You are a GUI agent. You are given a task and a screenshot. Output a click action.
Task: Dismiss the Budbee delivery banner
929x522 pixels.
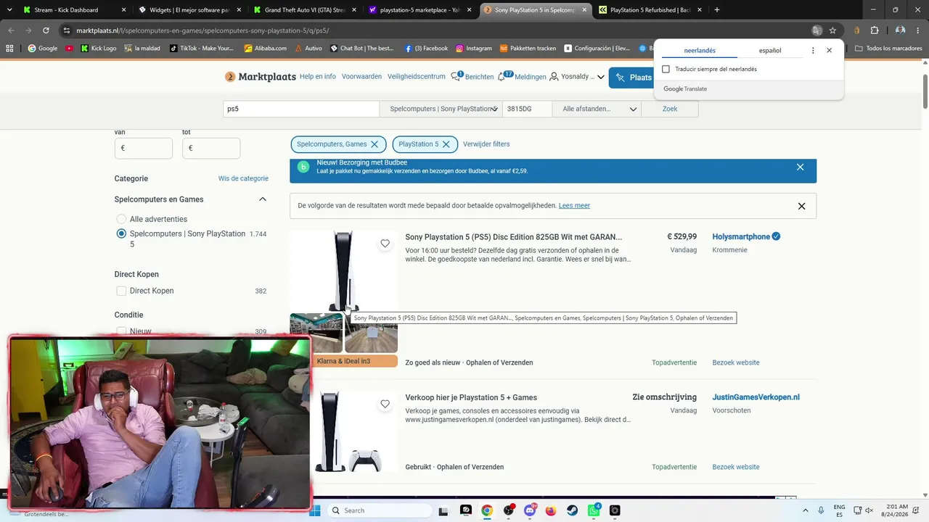(x=801, y=167)
